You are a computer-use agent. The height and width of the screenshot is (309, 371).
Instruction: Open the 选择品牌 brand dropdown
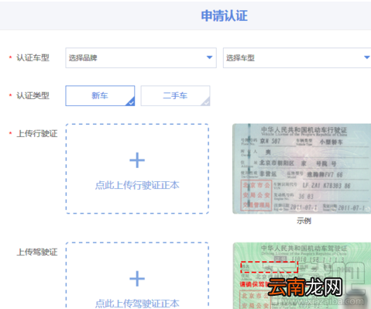click(x=141, y=58)
